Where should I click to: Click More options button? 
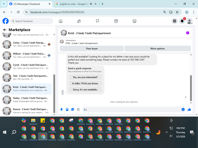158,49
